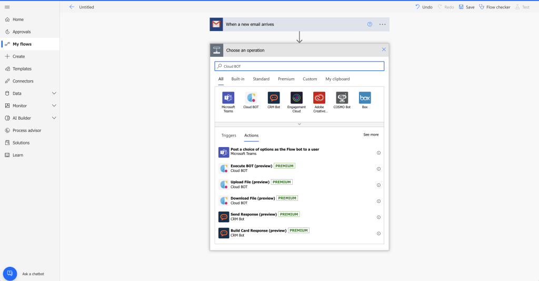Screen dimensions: 539x281
Task: Click the Test button
Action: (523, 7)
